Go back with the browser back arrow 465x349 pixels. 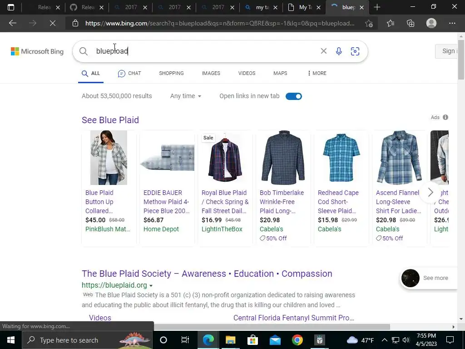pyautogui.click(x=13, y=23)
